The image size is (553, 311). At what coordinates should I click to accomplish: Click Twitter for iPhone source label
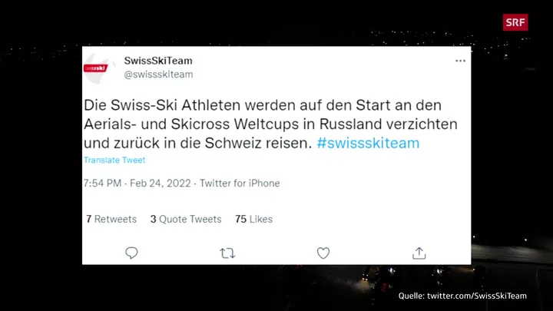pos(240,184)
